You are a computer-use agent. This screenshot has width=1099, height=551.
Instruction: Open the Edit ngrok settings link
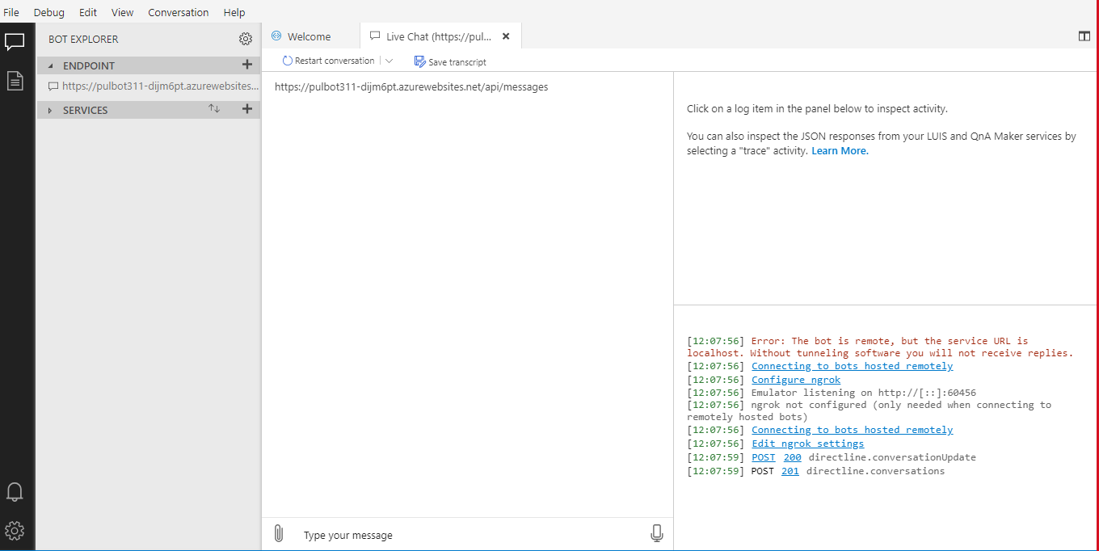807,443
